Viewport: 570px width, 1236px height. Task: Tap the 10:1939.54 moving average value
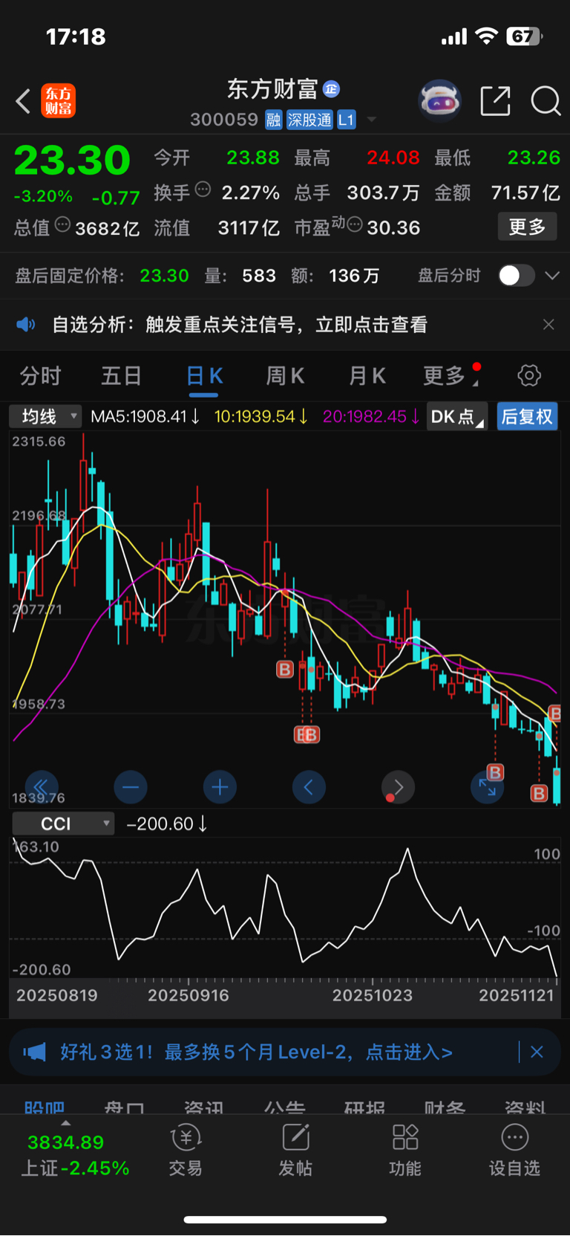click(x=261, y=416)
